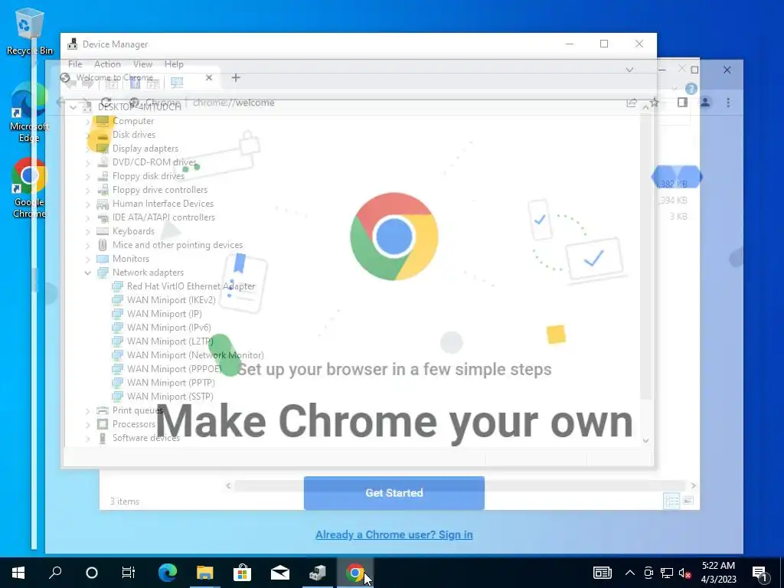Bookmark this page with the star icon
This screenshot has width=784, height=588.
(654, 103)
